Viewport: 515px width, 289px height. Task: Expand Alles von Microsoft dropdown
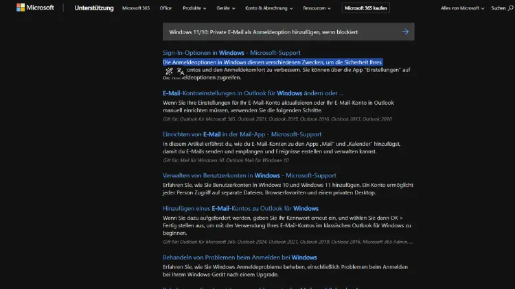(462, 8)
